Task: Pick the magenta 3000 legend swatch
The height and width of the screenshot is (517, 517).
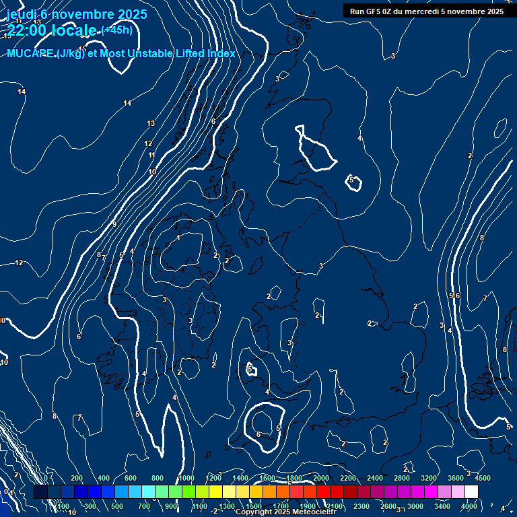Action: [x=417, y=492]
